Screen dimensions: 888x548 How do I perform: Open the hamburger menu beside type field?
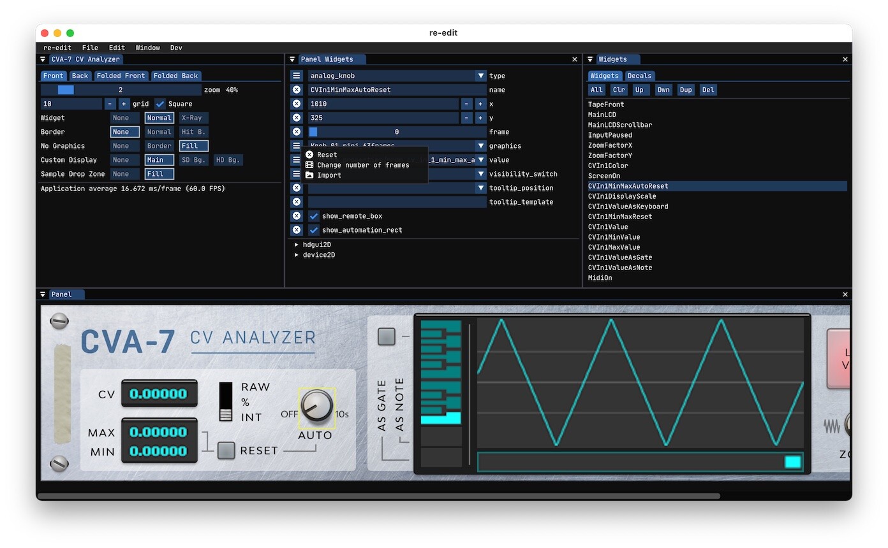click(296, 76)
